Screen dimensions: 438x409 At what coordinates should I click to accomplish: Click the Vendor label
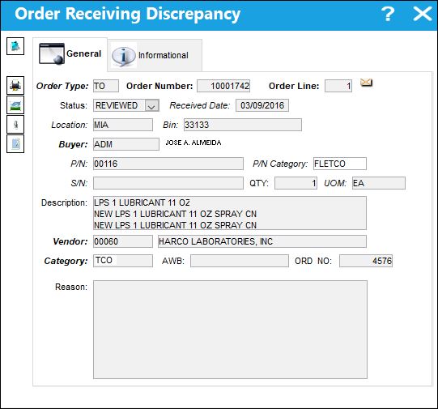(x=70, y=241)
